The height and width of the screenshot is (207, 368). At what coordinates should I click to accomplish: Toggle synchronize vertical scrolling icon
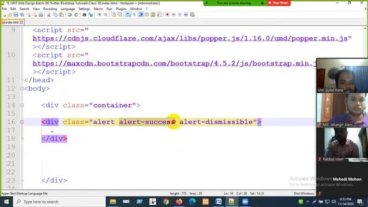coord(114,14)
